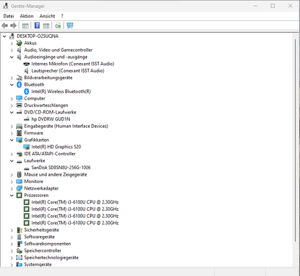The image size is (300, 276).
Task: Click the Firmware category icon
Action: pyautogui.click(x=19, y=133)
